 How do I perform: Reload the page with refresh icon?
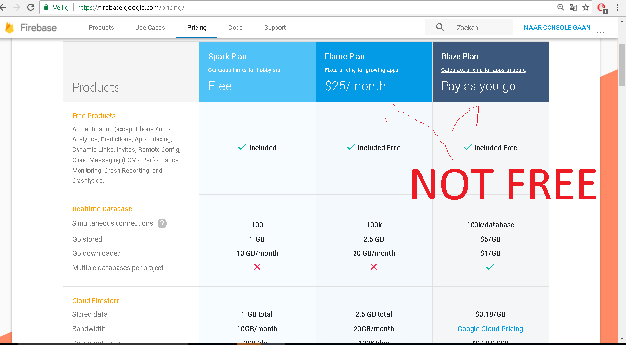[x=31, y=7]
